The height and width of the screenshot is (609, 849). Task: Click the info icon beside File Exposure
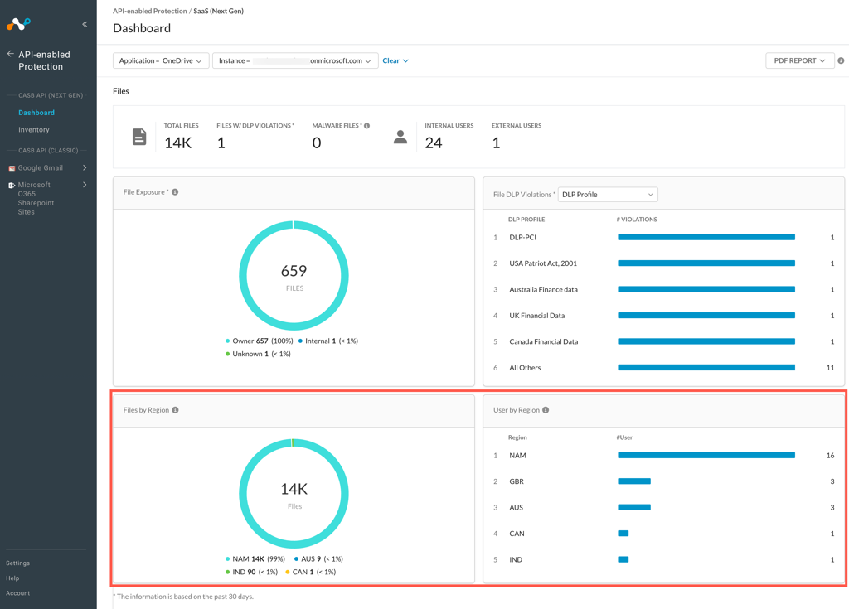(174, 191)
